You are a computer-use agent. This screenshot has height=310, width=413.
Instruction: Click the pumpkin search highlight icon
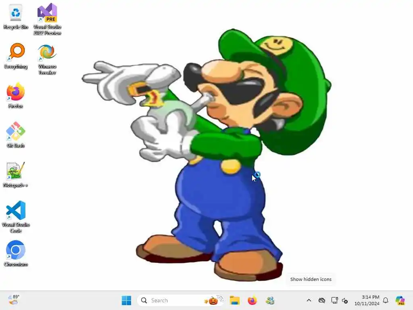pyautogui.click(x=213, y=300)
